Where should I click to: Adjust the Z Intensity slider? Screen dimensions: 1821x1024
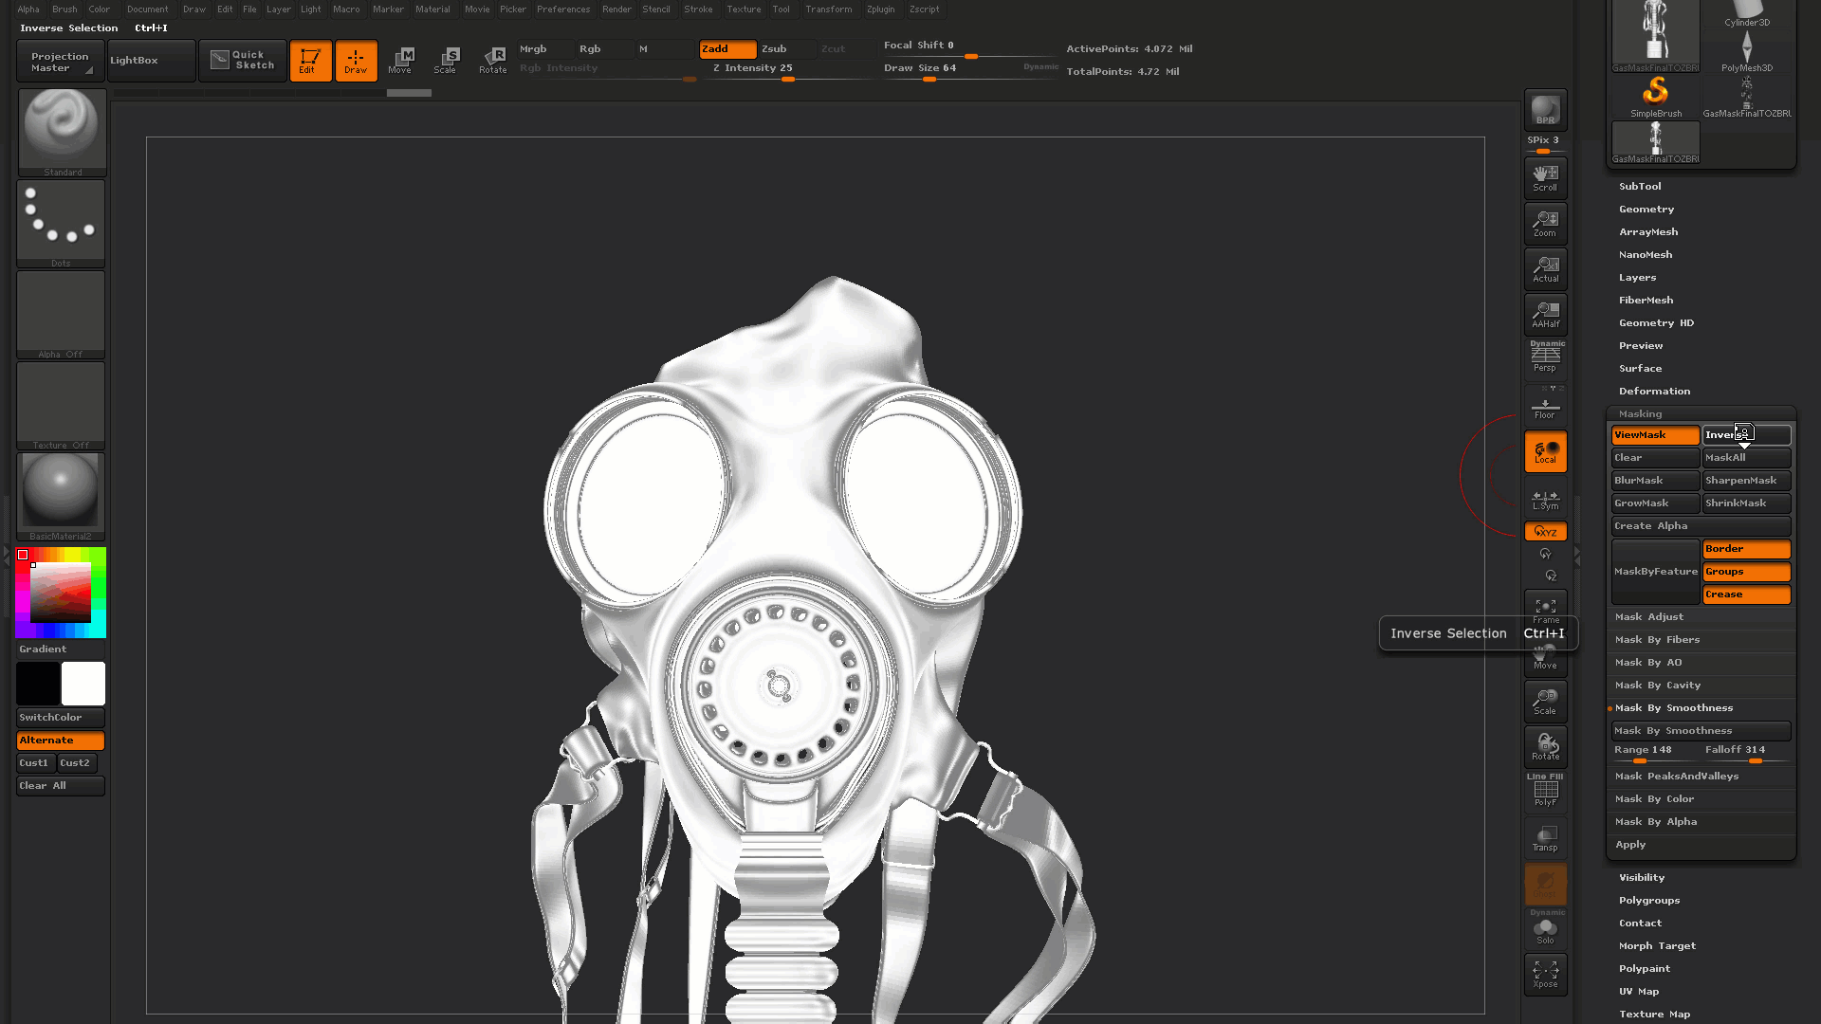pos(788,71)
